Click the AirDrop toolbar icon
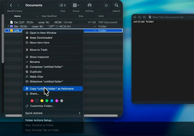Viewport: 194px width, 136px height. click(x=90, y=5)
